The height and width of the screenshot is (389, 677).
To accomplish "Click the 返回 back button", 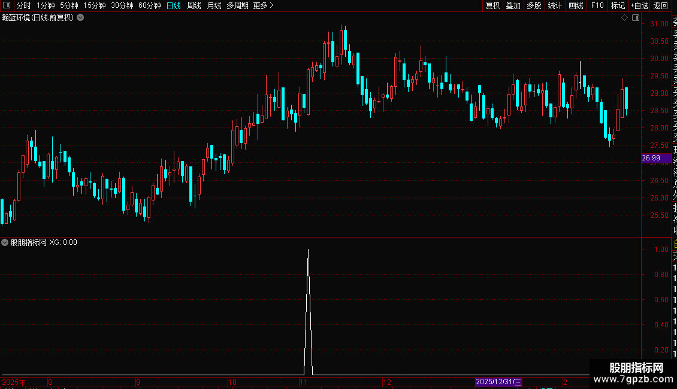I will (x=661, y=5).
